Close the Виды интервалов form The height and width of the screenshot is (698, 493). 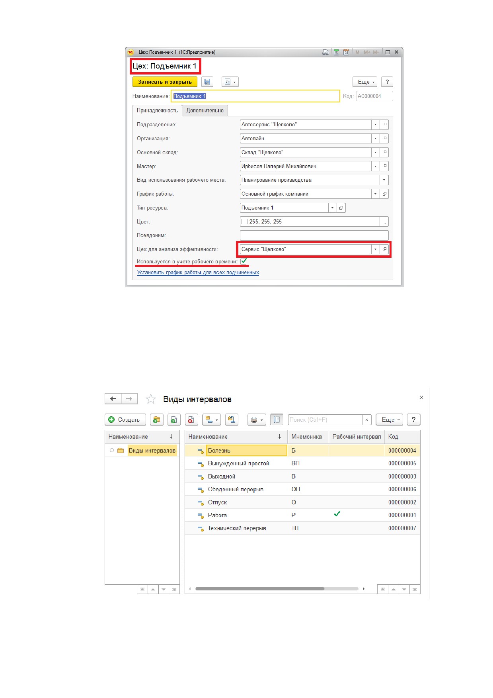click(x=421, y=398)
